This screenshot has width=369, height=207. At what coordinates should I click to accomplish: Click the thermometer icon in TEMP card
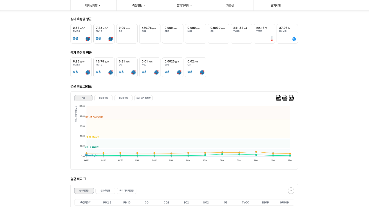click(272, 39)
